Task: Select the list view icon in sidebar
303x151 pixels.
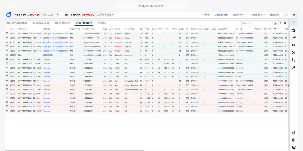Action: point(294,23)
